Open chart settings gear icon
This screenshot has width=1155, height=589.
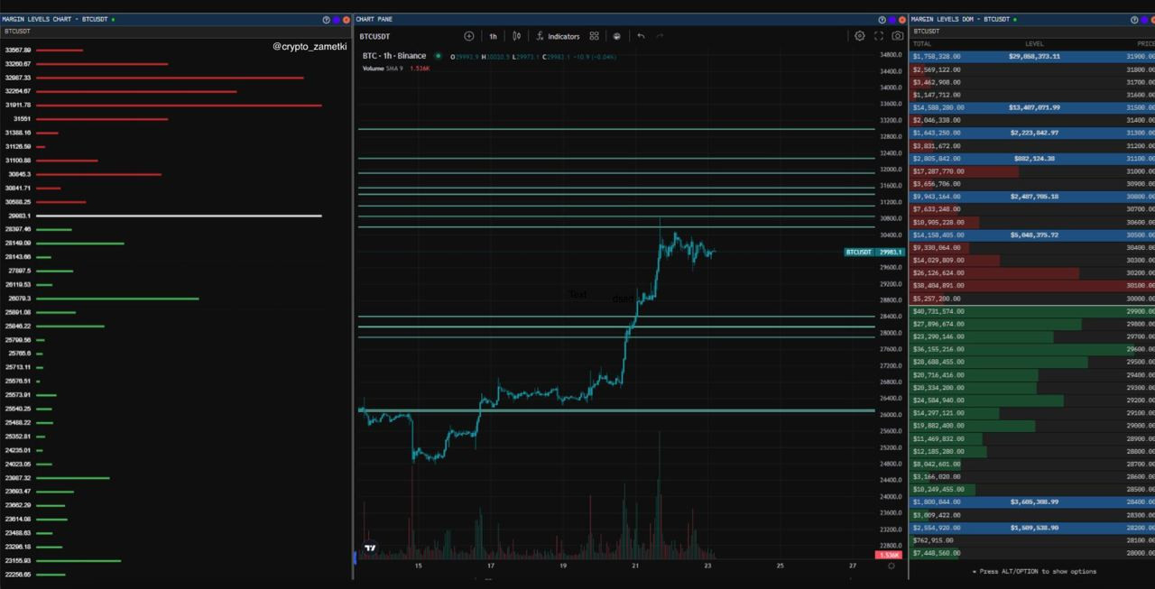pos(860,36)
